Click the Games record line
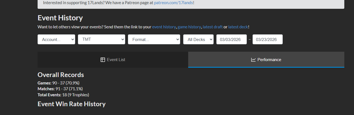This screenshot has height=115, width=354. point(59,83)
